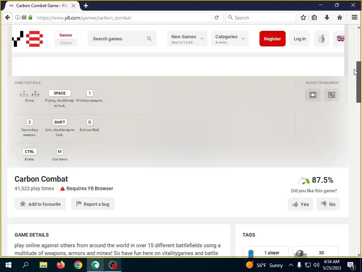Viewport: 362px width, 272px height.
Task: Open Chrome from the taskbar
Action: (x=78, y=265)
